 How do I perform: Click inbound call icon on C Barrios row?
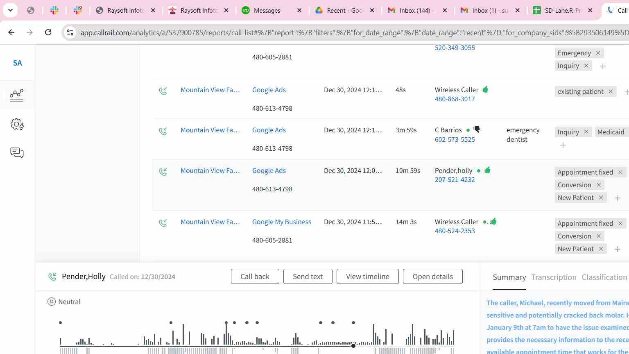tap(163, 131)
